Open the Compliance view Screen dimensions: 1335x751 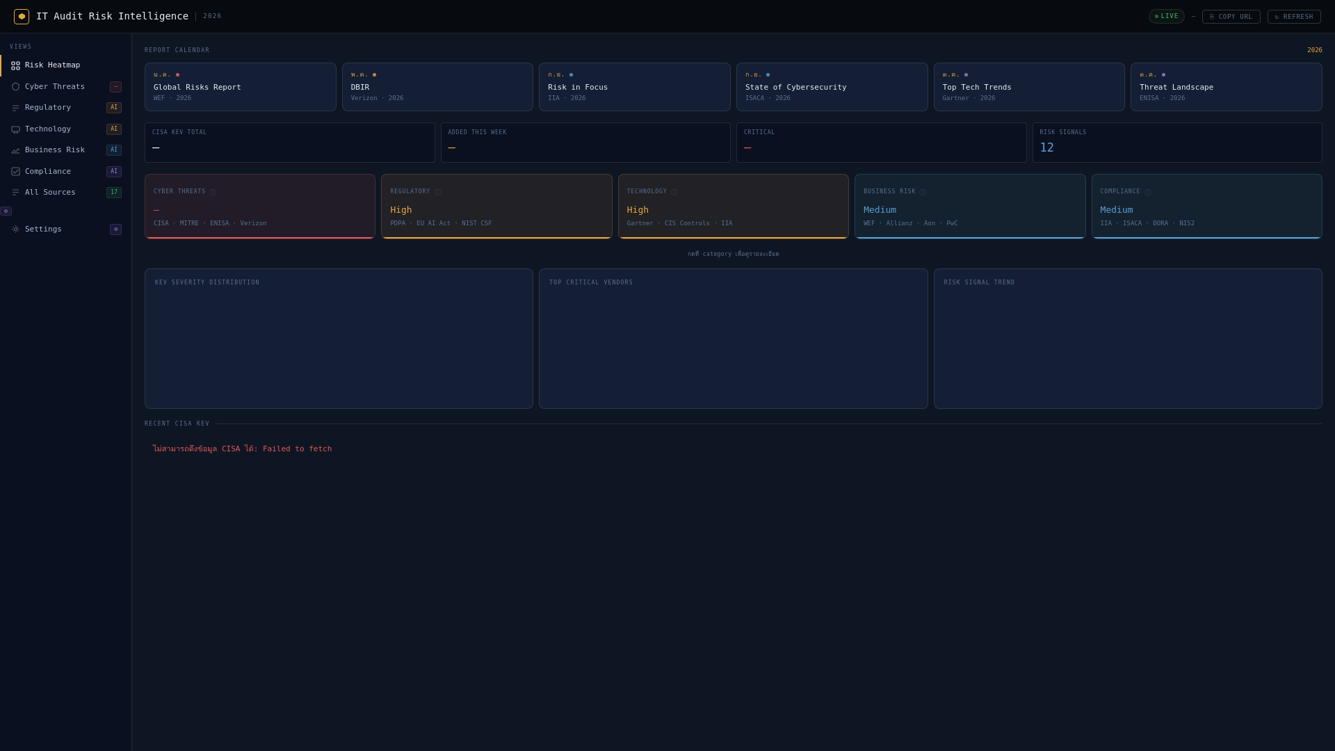pos(66,172)
